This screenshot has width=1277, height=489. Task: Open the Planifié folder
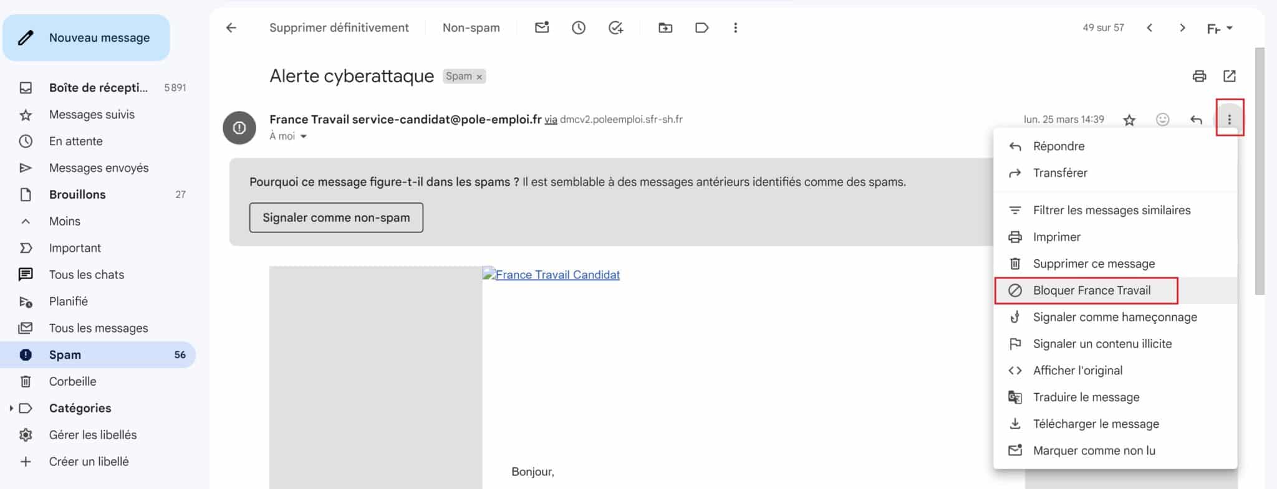point(99,302)
